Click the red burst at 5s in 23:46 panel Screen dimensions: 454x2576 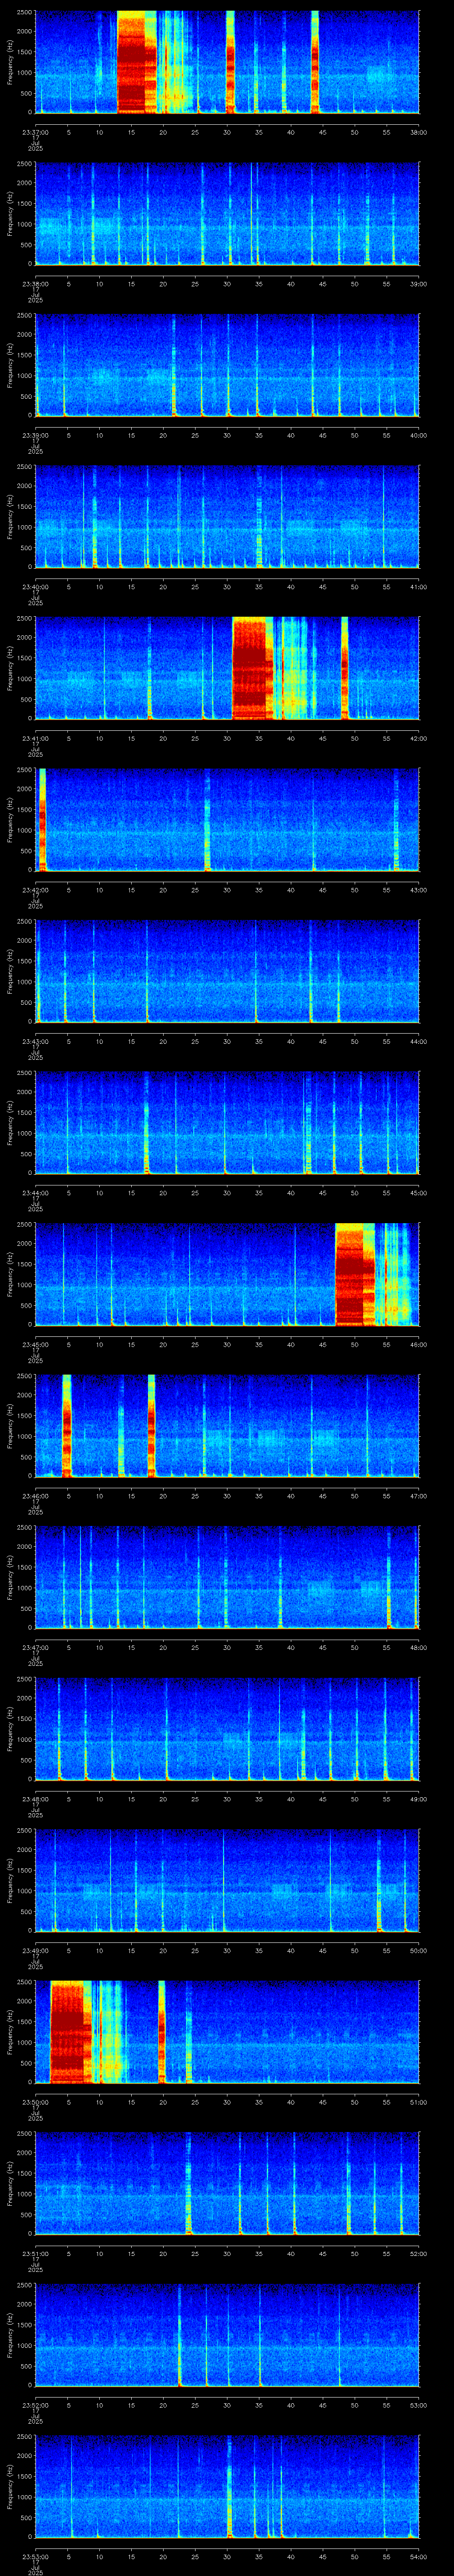coord(67,1426)
